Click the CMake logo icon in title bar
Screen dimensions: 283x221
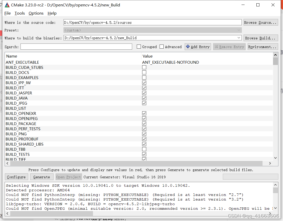coord(7,5)
